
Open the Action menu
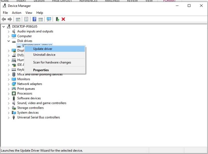click(16, 13)
